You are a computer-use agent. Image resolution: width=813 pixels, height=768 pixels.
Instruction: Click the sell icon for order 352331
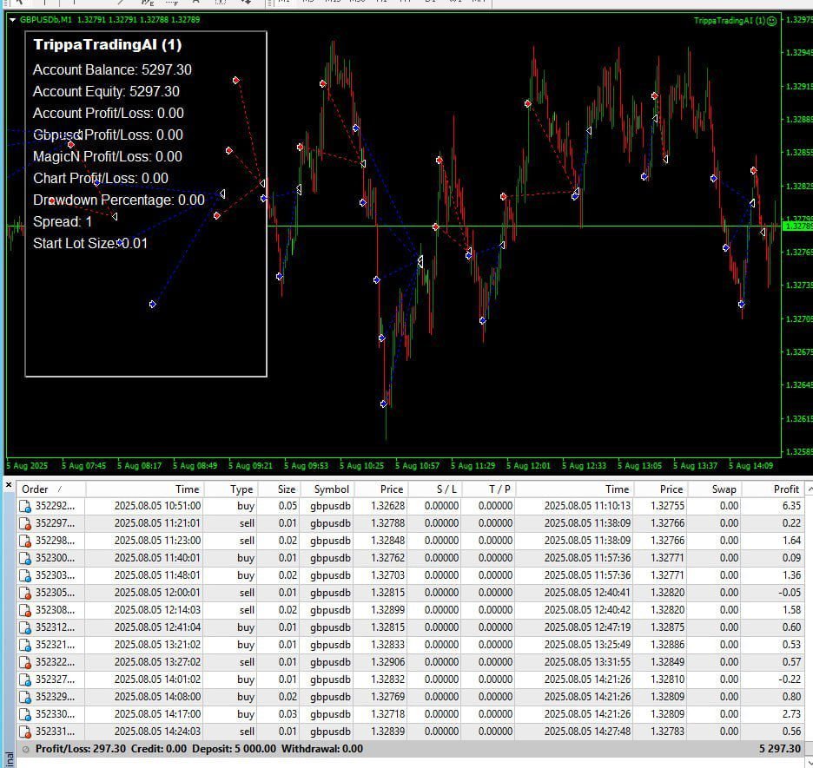coord(25,732)
